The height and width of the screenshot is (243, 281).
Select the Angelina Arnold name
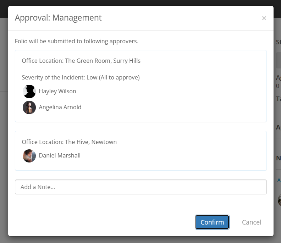tap(60, 107)
